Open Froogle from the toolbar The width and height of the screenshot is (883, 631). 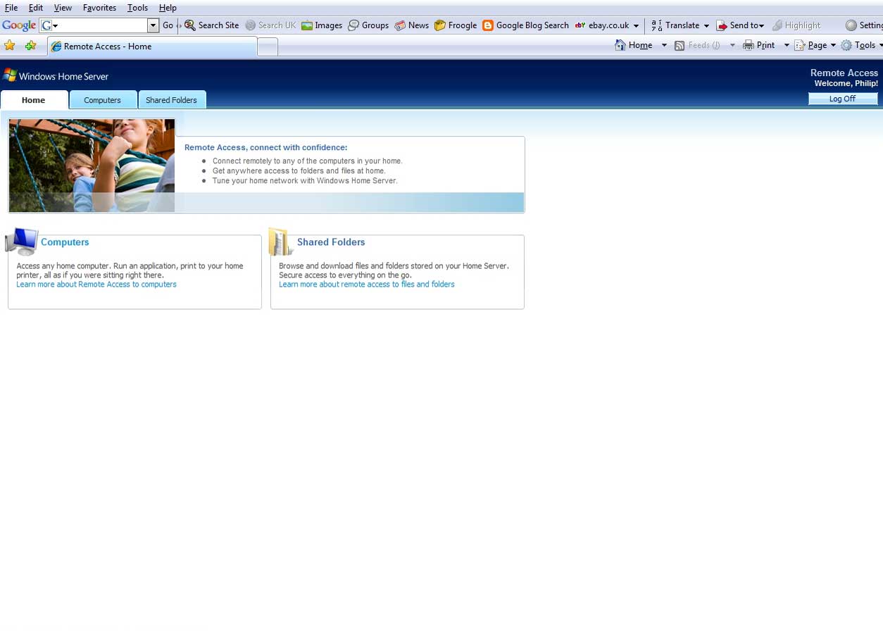tap(456, 25)
